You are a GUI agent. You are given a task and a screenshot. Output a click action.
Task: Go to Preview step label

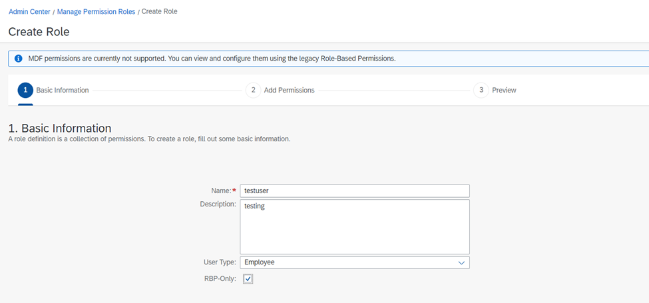504,91
